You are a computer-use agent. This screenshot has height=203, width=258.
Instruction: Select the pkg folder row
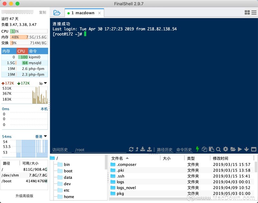182,193
